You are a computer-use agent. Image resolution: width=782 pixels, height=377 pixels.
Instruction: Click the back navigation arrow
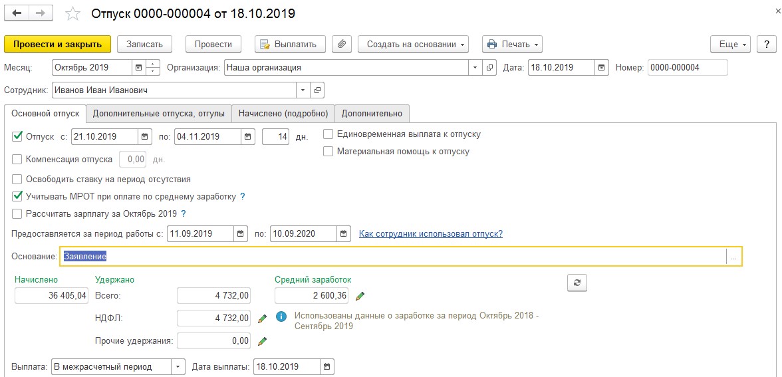[17, 13]
